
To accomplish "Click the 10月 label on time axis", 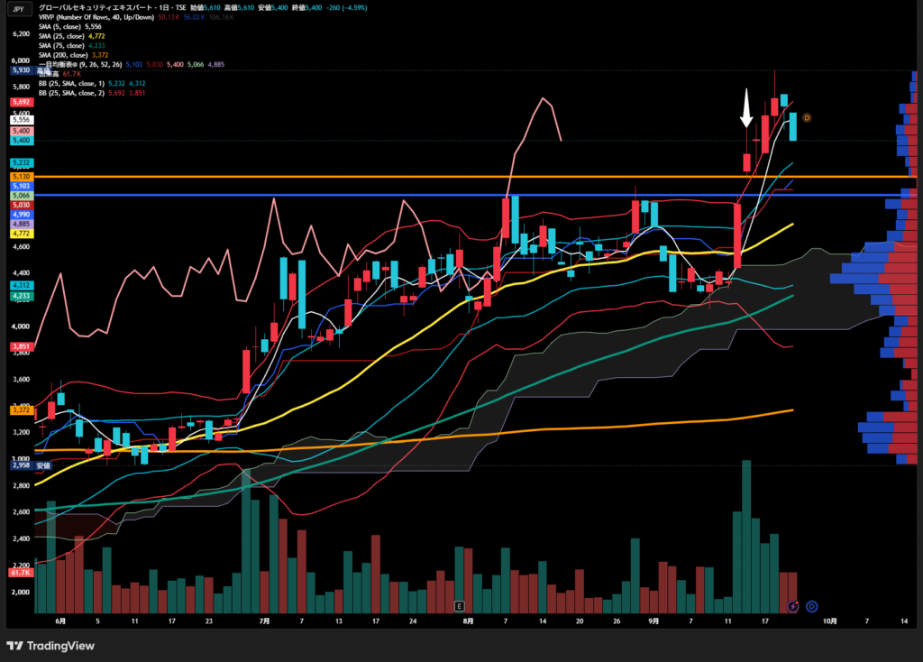I will tap(829, 621).
